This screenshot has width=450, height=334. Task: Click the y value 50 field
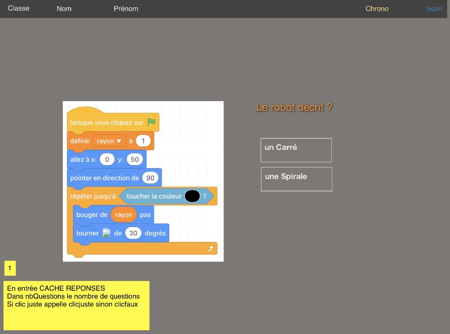pos(135,160)
